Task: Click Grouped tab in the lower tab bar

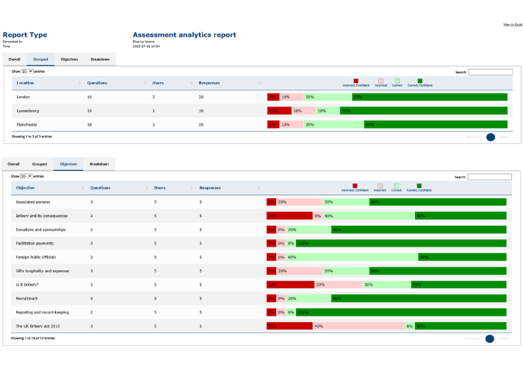Action: point(39,164)
